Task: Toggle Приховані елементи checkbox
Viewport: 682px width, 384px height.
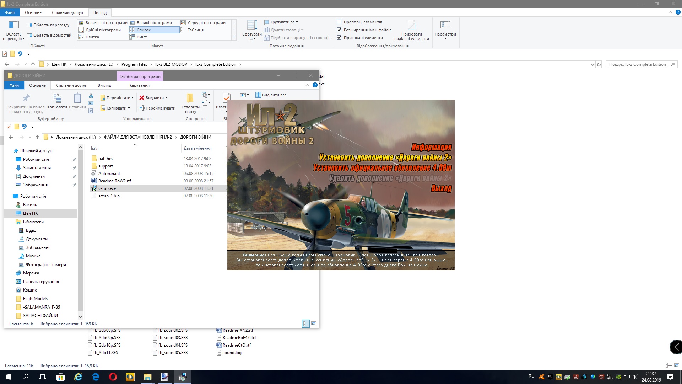Action: [x=339, y=38]
